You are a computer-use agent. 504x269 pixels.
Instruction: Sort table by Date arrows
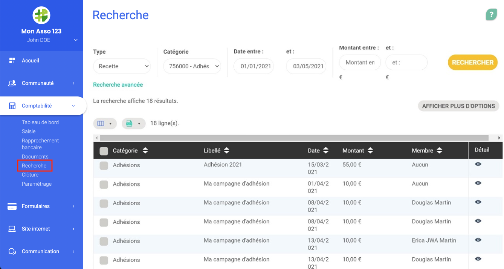coord(326,151)
